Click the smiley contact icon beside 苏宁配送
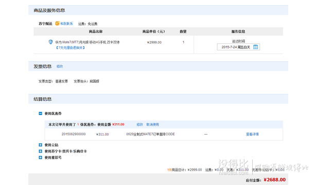The width and height of the screenshot is (314, 185). tap(57, 24)
